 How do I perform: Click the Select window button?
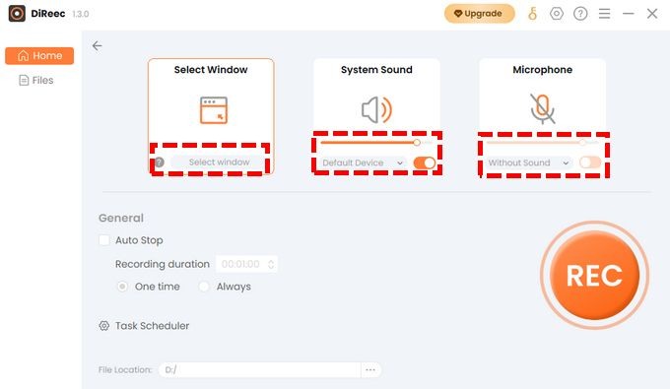219,162
